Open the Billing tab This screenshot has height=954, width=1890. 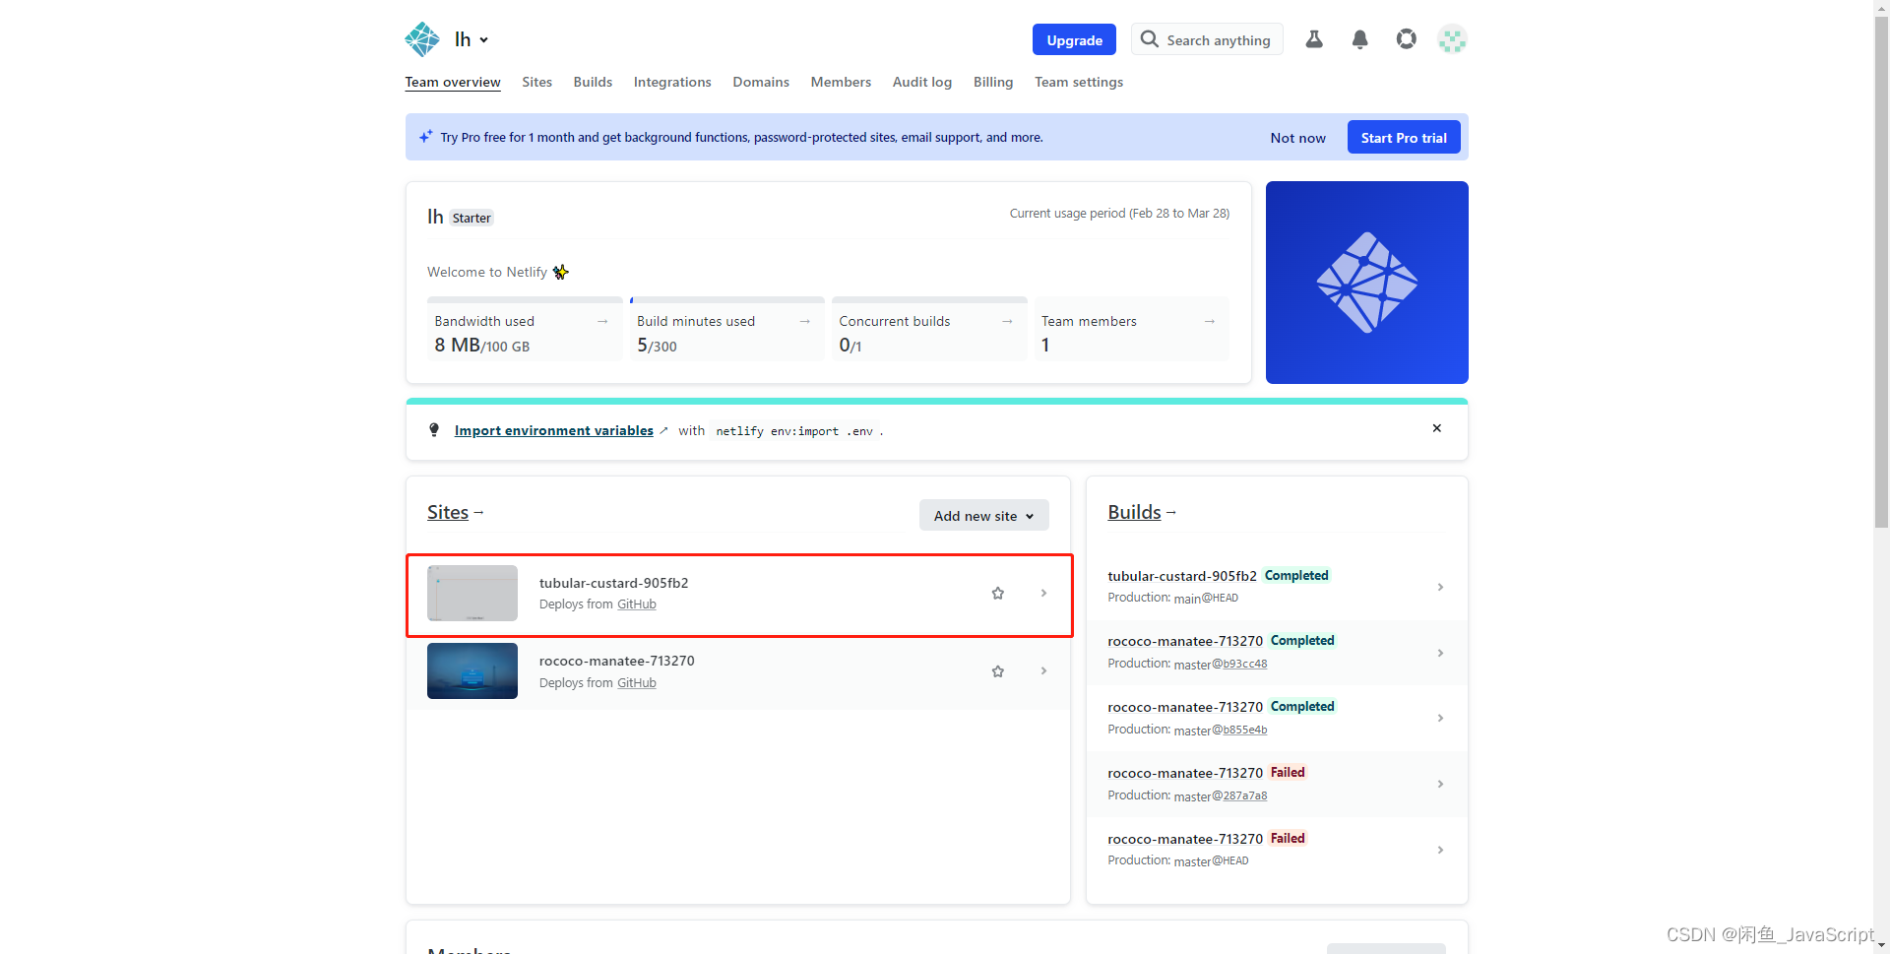tap(993, 82)
